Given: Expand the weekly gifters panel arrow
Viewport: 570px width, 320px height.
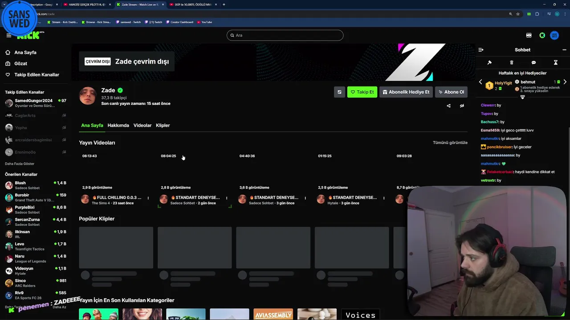Looking at the screenshot, I should [522, 97].
